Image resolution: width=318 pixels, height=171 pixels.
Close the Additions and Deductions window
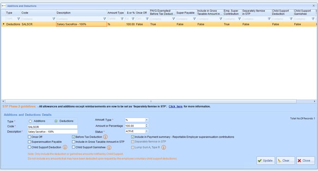(x=313, y=6)
